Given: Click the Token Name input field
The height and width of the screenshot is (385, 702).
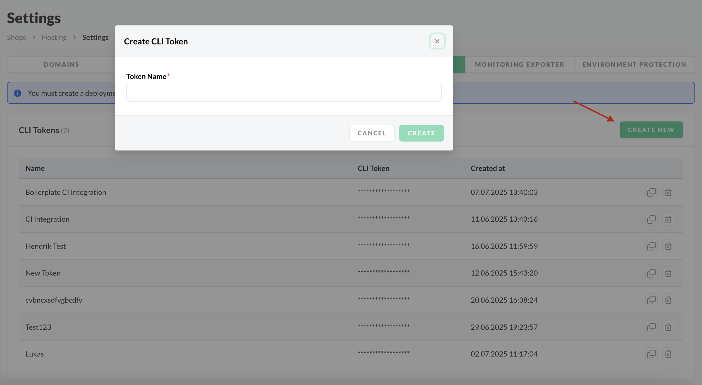Looking at the screenshot, I should coord(284,92).
